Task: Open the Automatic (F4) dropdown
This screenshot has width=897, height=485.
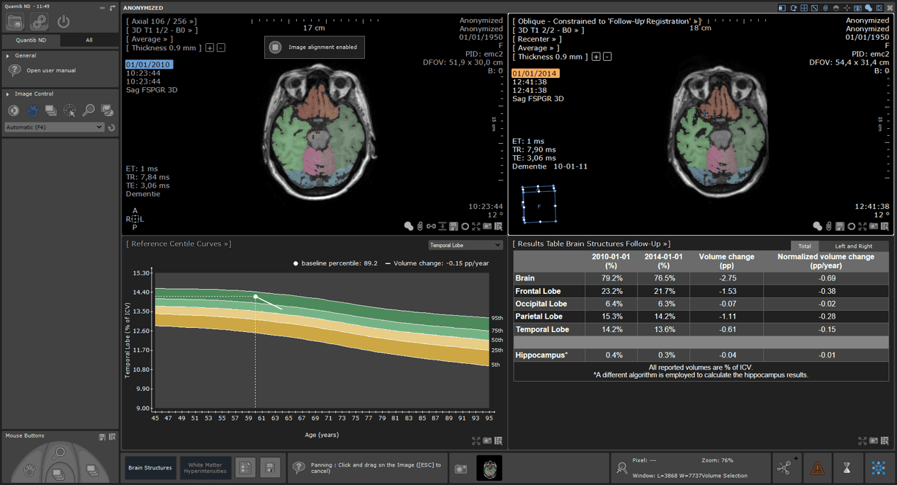Action: point(55,127)
